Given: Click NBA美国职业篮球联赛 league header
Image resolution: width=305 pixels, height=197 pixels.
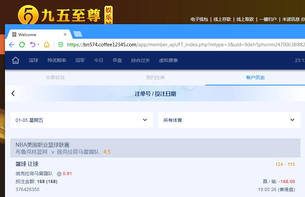Looking at the screenshot, I should tap(43, 145).
